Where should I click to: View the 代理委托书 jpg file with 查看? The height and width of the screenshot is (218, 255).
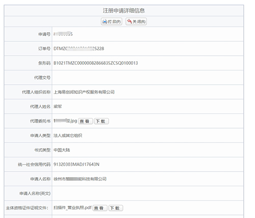[85, 121]
